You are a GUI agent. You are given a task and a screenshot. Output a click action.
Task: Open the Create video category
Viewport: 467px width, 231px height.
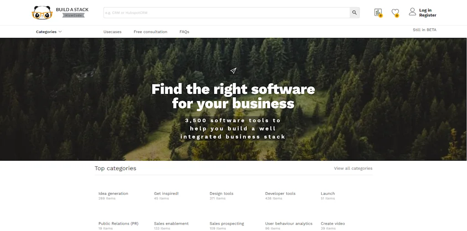[332, 224]
